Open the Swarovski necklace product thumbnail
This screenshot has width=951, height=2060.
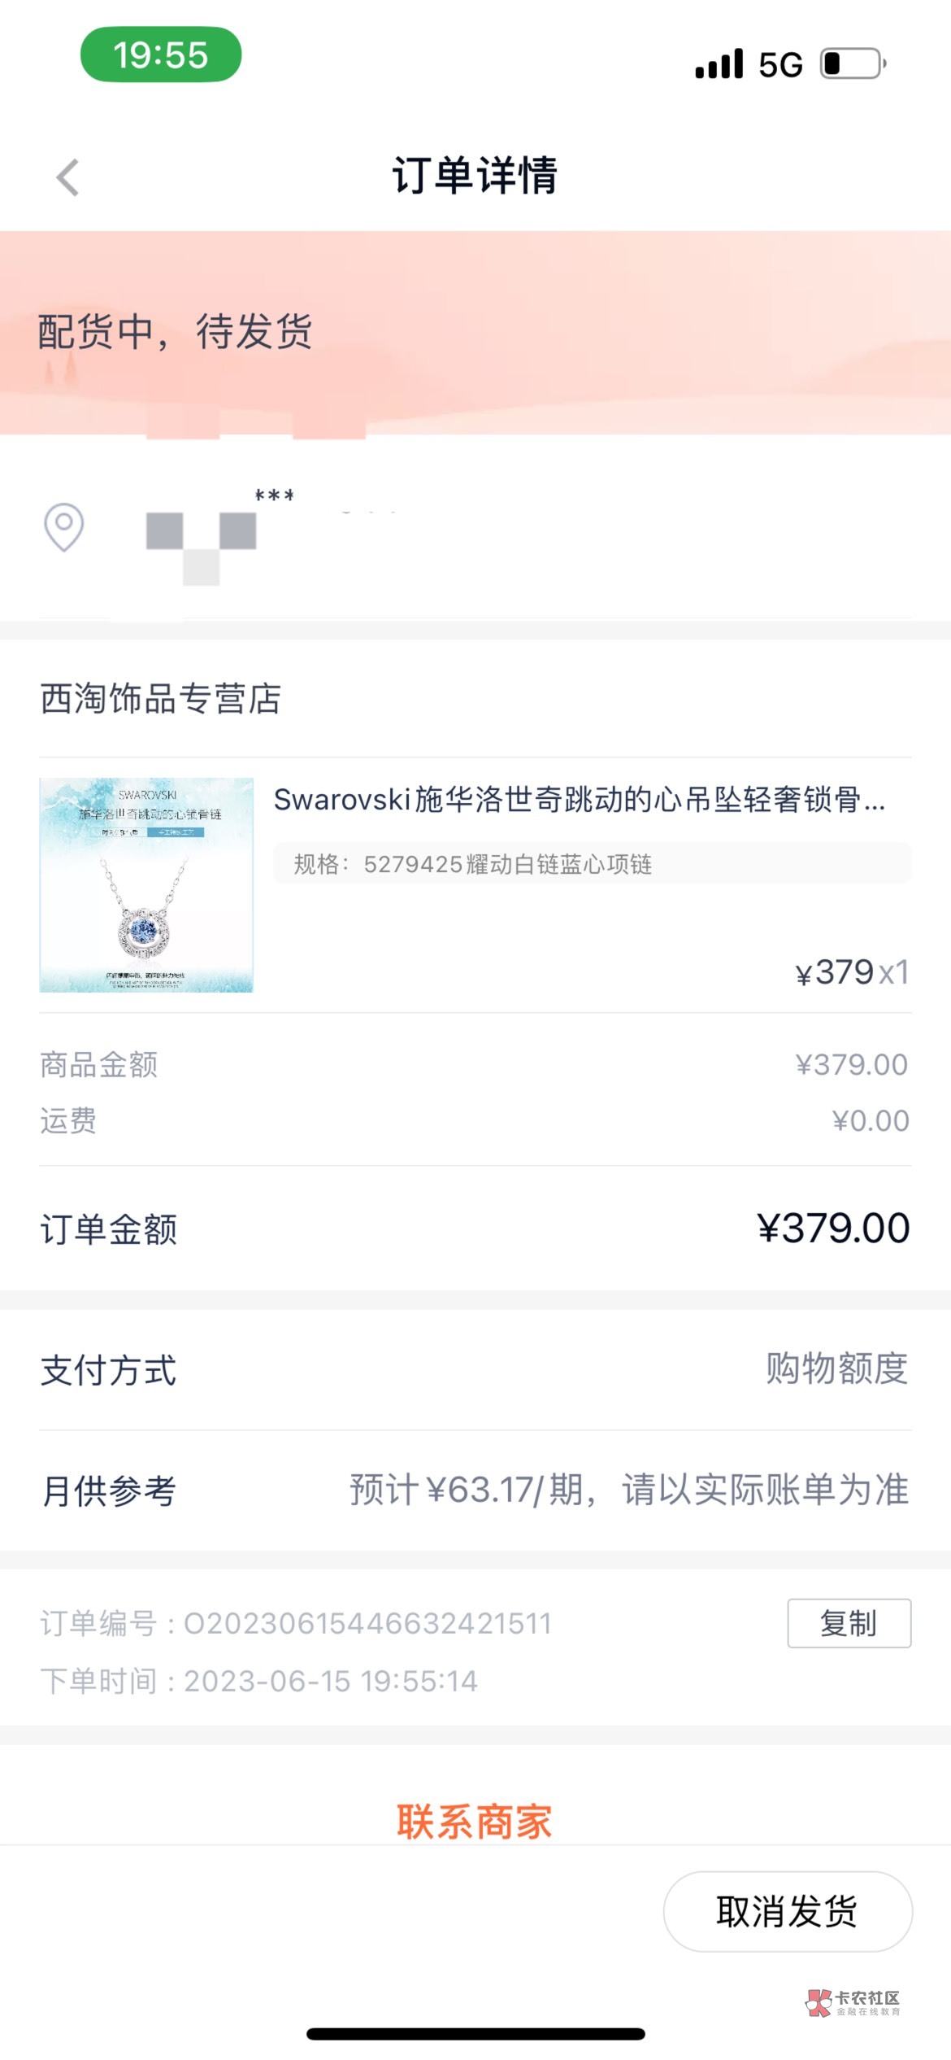point(146,884)
